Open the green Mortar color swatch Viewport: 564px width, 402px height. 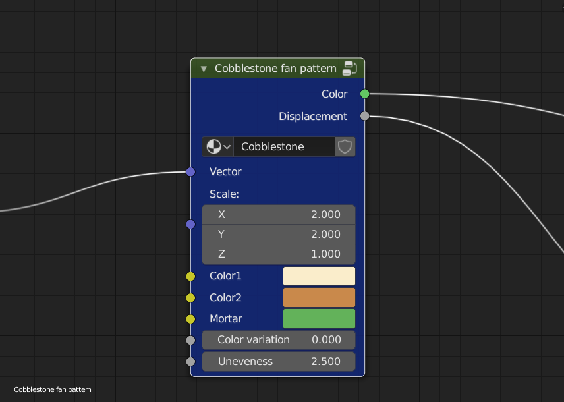coord(319,319)
